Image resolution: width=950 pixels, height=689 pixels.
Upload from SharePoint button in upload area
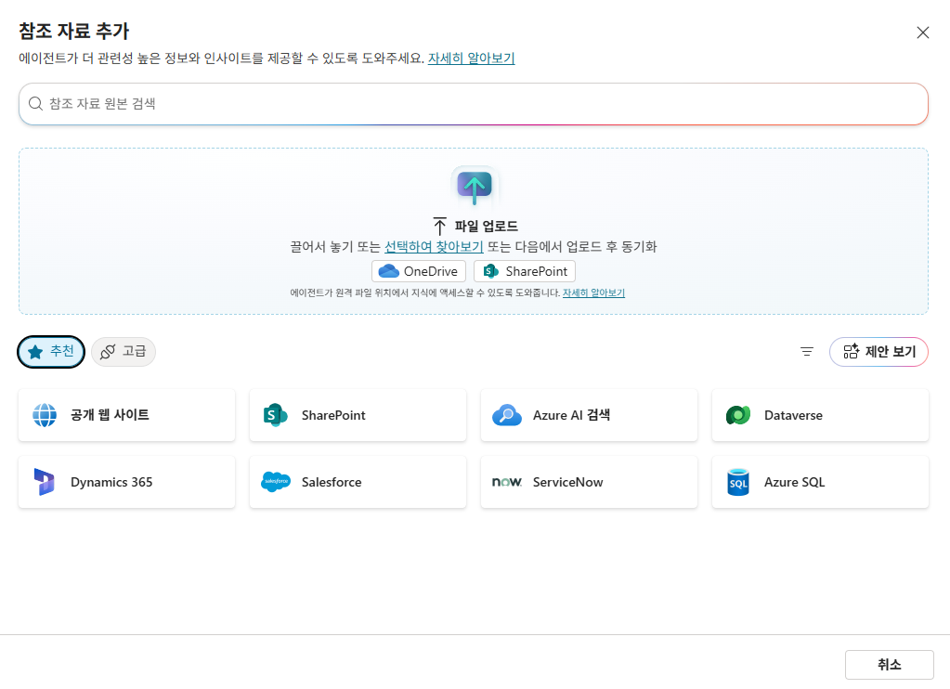pos(525,271)
